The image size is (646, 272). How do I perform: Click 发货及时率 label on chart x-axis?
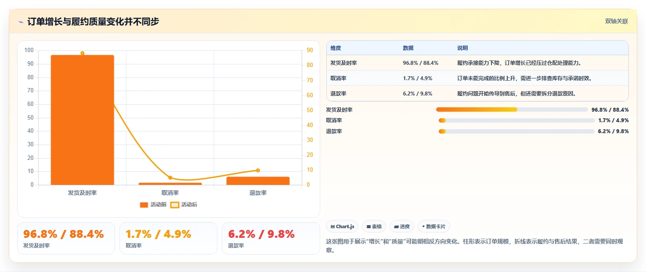(x=83, y=193)
